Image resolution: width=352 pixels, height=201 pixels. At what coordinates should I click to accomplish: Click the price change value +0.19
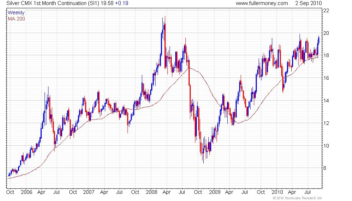(122, 3)
